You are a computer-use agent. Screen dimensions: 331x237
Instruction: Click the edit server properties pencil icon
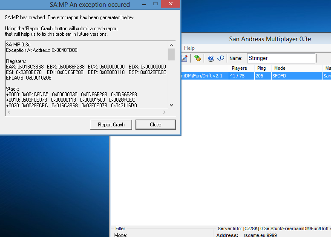(x=184, y=58)
